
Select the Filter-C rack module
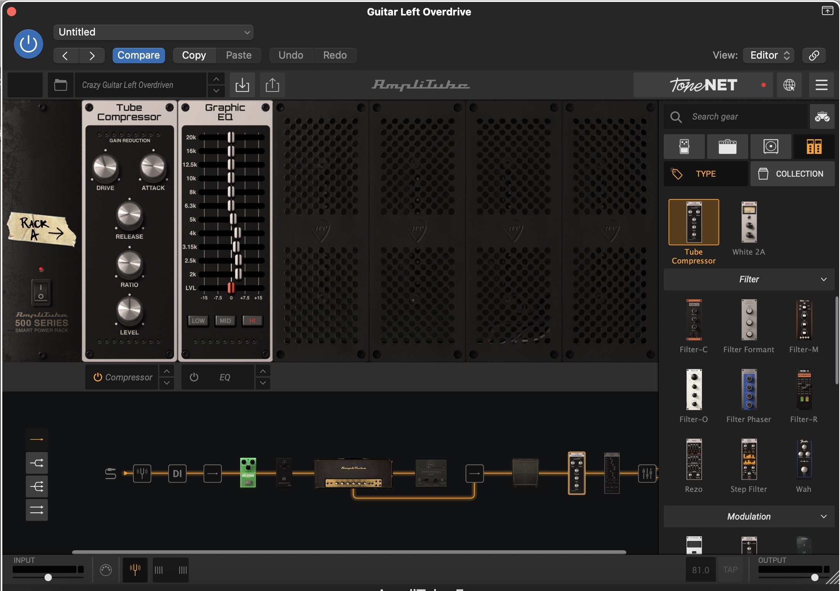click(x=693, y=320)
